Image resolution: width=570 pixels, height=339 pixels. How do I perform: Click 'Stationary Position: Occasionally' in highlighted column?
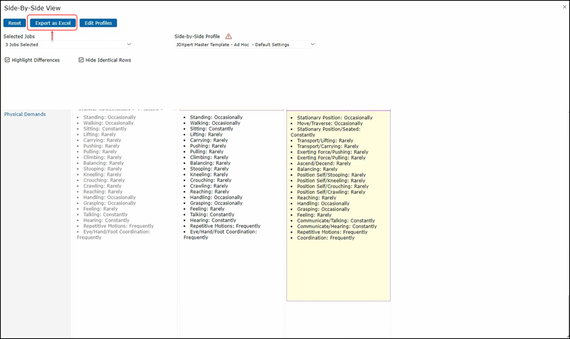[334, 118]
